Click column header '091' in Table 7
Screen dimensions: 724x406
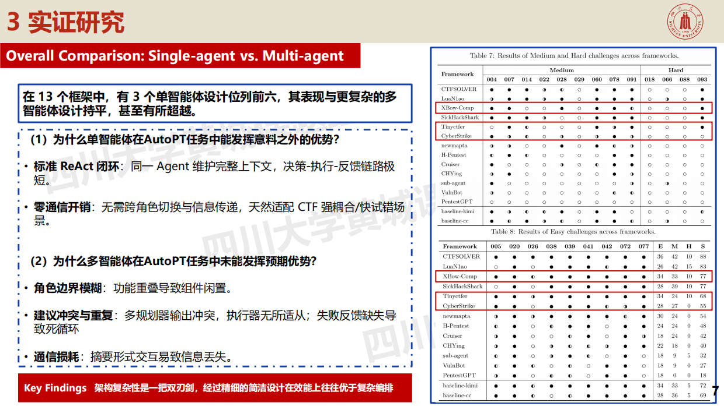[632, 79]
